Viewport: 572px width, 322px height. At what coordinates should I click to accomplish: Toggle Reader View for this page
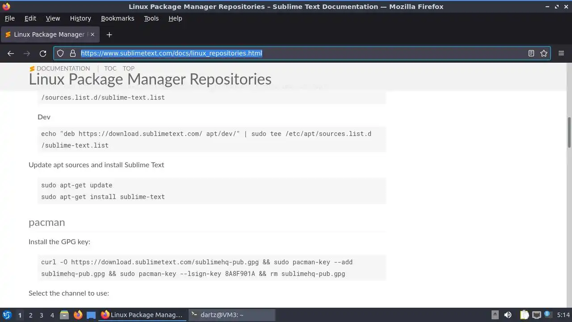click(531, 53)
